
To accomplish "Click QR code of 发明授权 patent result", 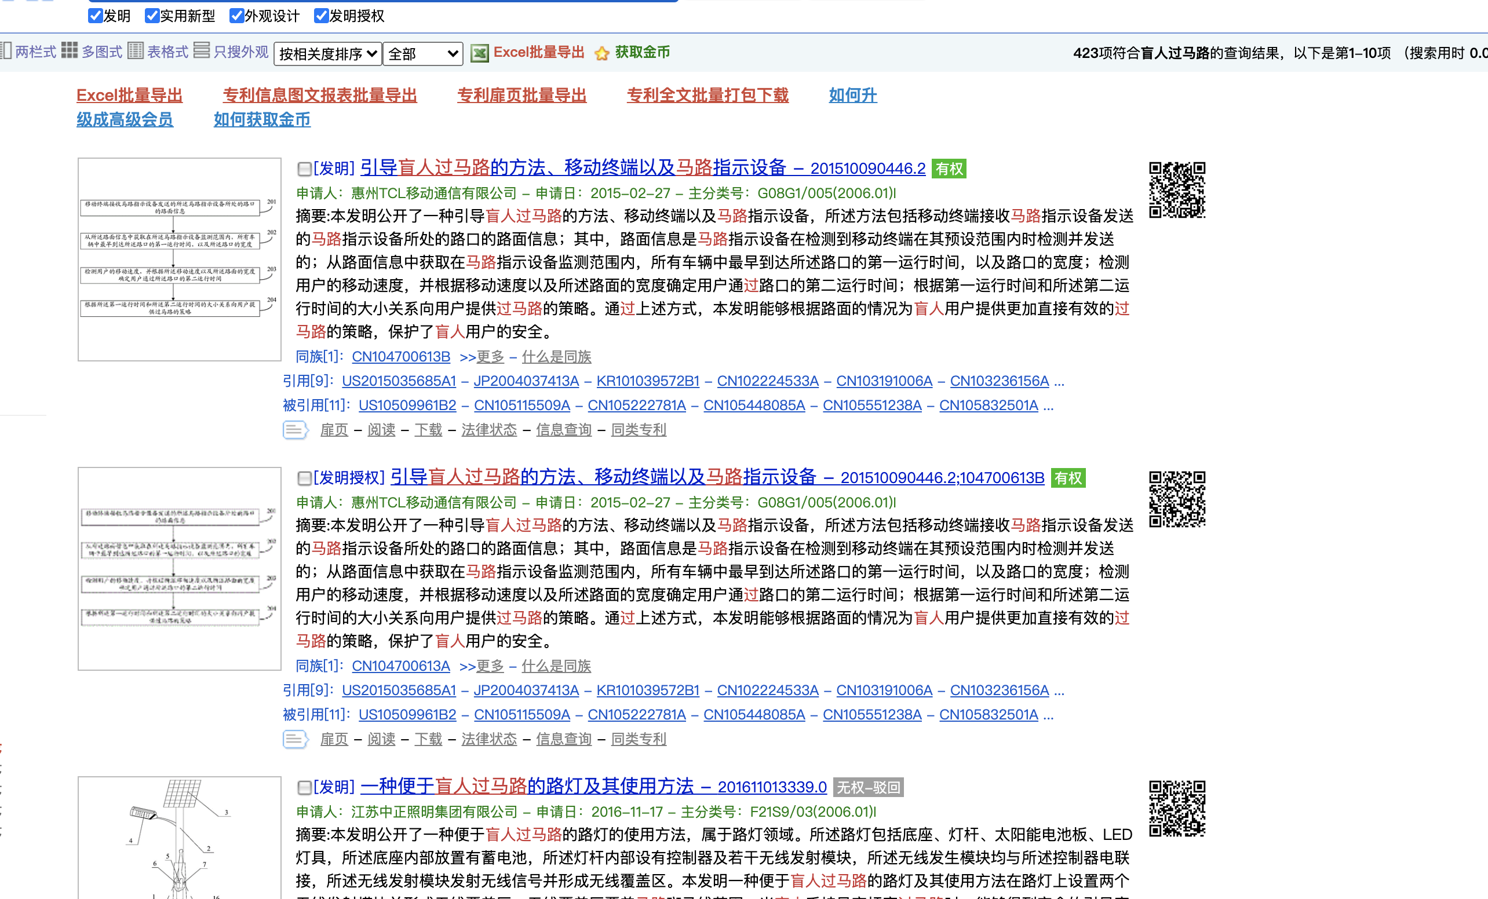I will (1177, 499).
